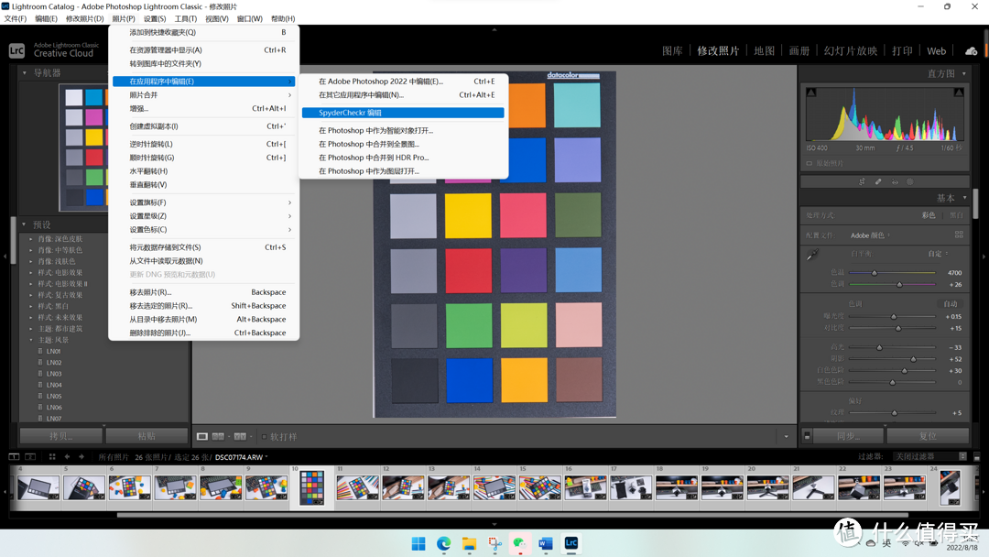This screenshot has height=557, width=989.
Task: Switch to loupe view in toolbar
Action: tap(201, 436)
